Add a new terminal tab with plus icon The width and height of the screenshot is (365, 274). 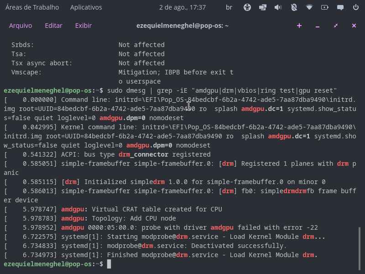[299, 26]
